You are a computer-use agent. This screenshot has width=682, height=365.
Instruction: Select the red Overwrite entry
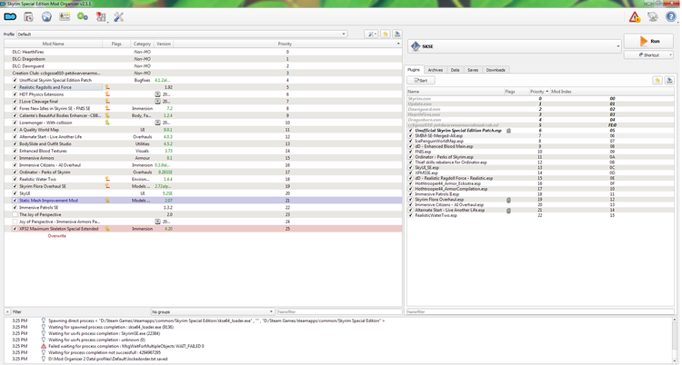pyautogui.click(x=57, y=236)
